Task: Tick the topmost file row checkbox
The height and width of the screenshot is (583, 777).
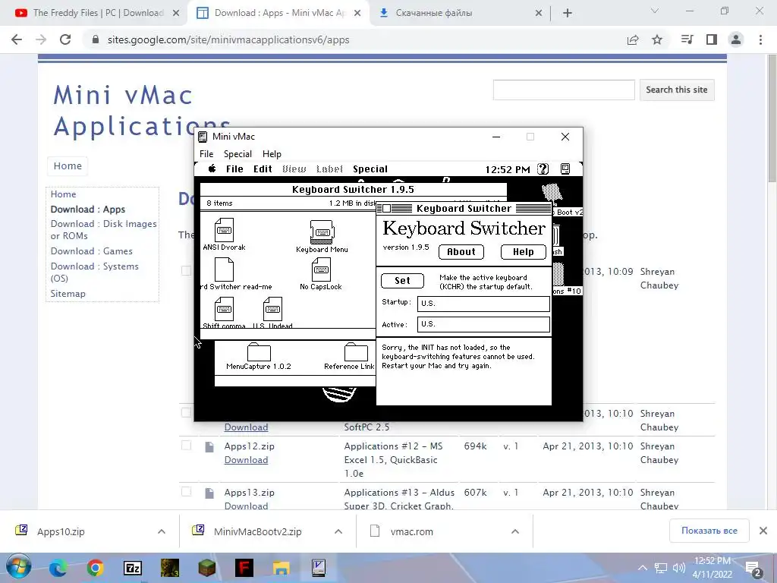Action: click(x=187, y=271)
